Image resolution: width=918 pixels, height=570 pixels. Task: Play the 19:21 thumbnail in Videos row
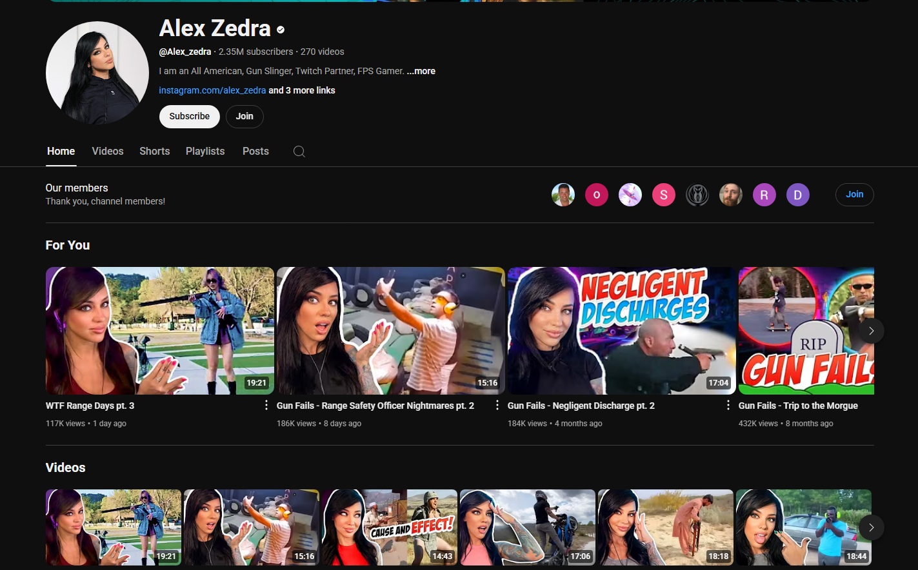click(114, 527)
